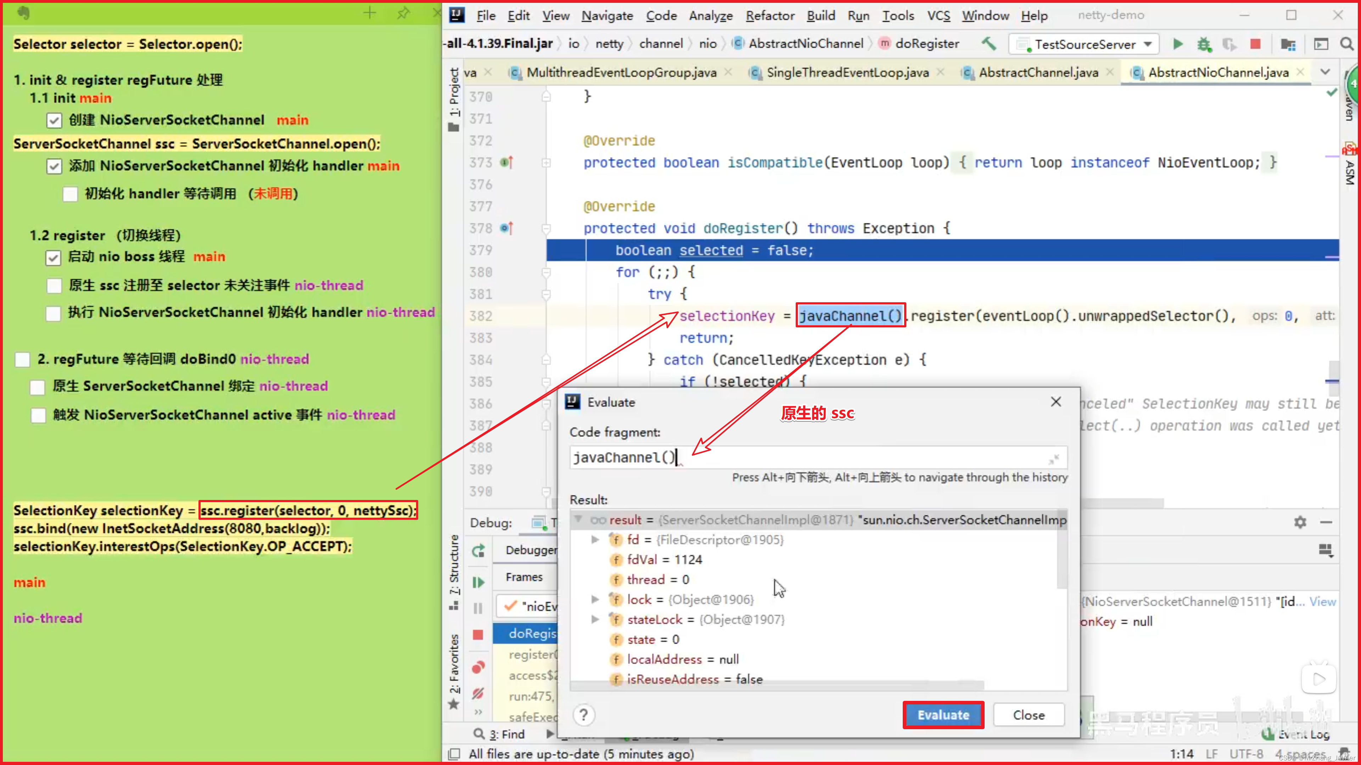This screenshot has height=765, width=1361.
Task: Rerun debug session icon in Debug panel
Action: click(x=478, y=551)
